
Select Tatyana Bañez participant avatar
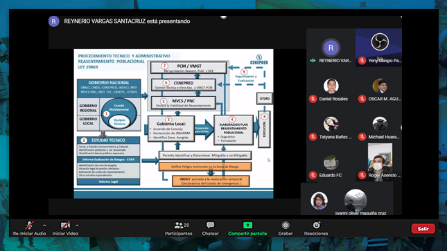(x=331, y=124)
